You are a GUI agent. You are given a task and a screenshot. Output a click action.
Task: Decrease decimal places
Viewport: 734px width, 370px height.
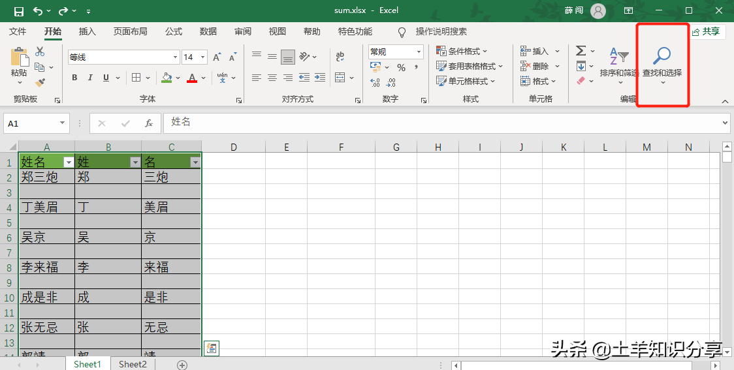coord(391,83)
